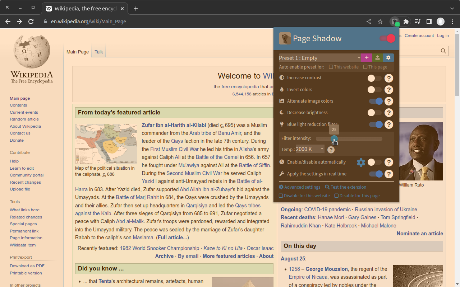Open Current events in the sidebar
Image resolution: width=460 pixels, height=287 pixels.
(x=24, y=112)
